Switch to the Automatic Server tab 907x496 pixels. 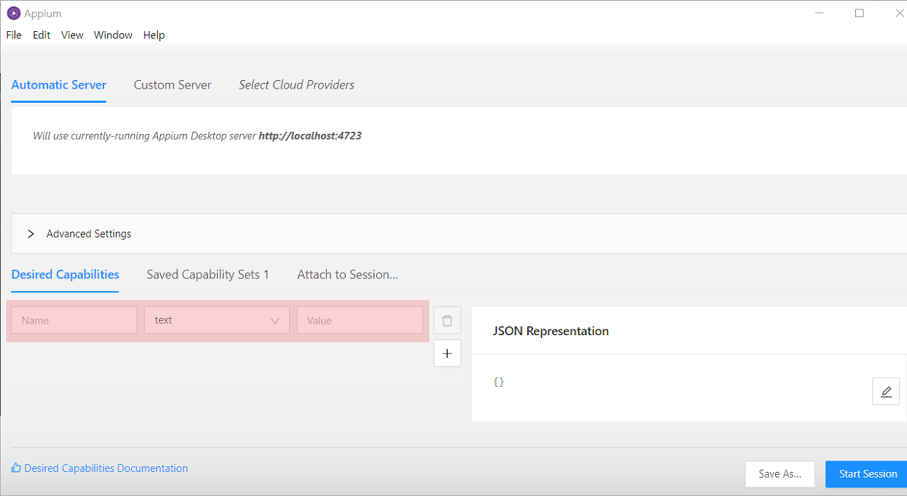(59, 85)
